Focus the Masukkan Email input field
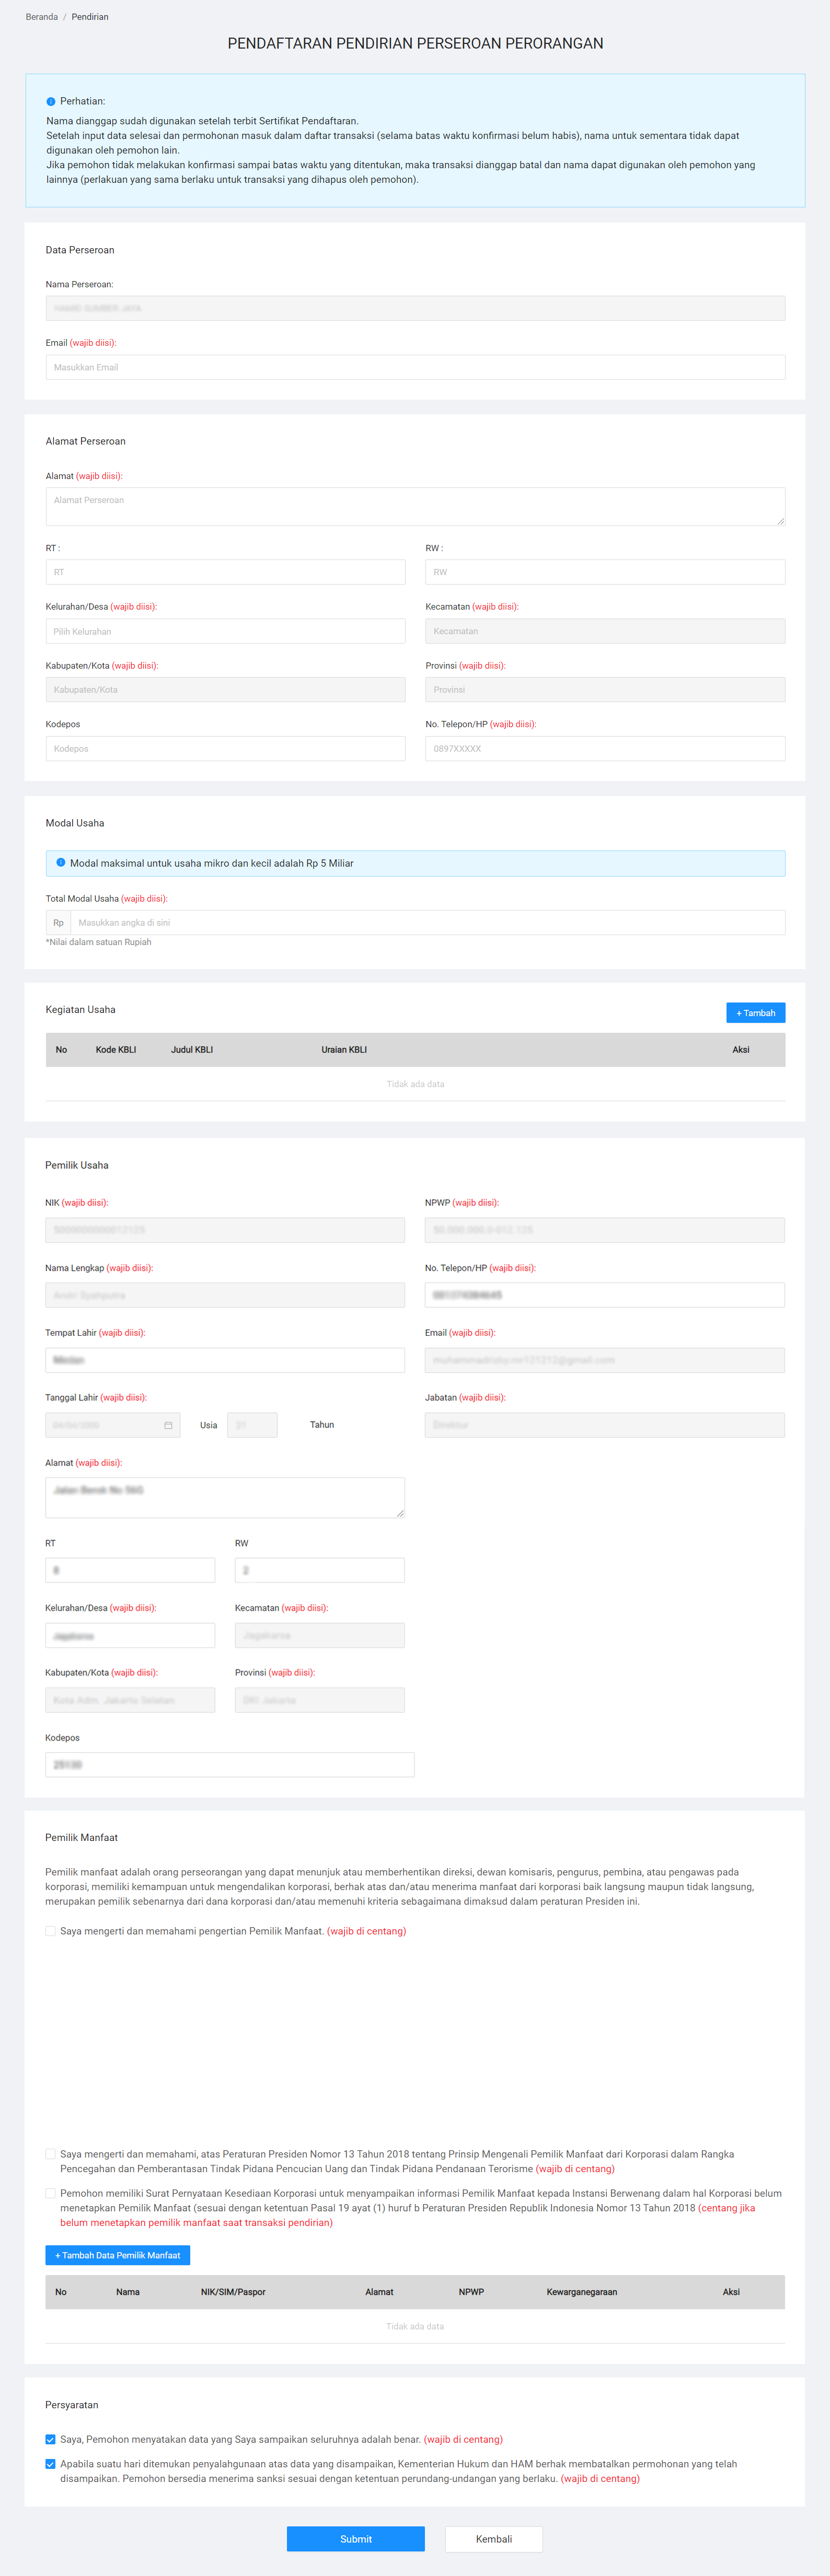This screenshot has height=2576, width=830. [x=415, y=367]
